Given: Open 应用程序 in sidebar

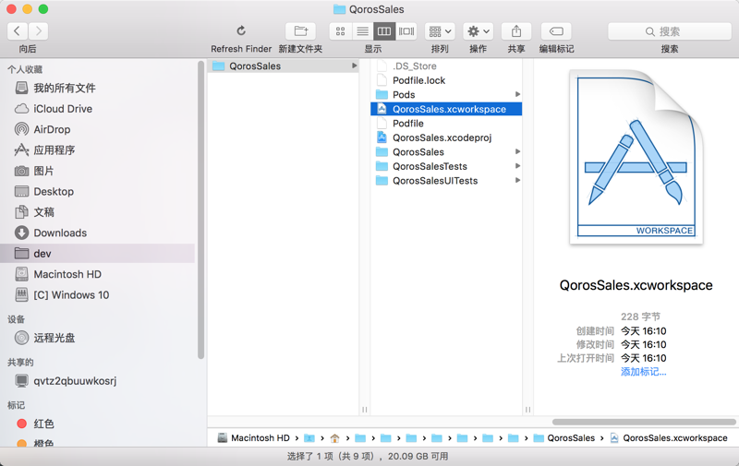Looking at the screenshot, I should 98,150.
